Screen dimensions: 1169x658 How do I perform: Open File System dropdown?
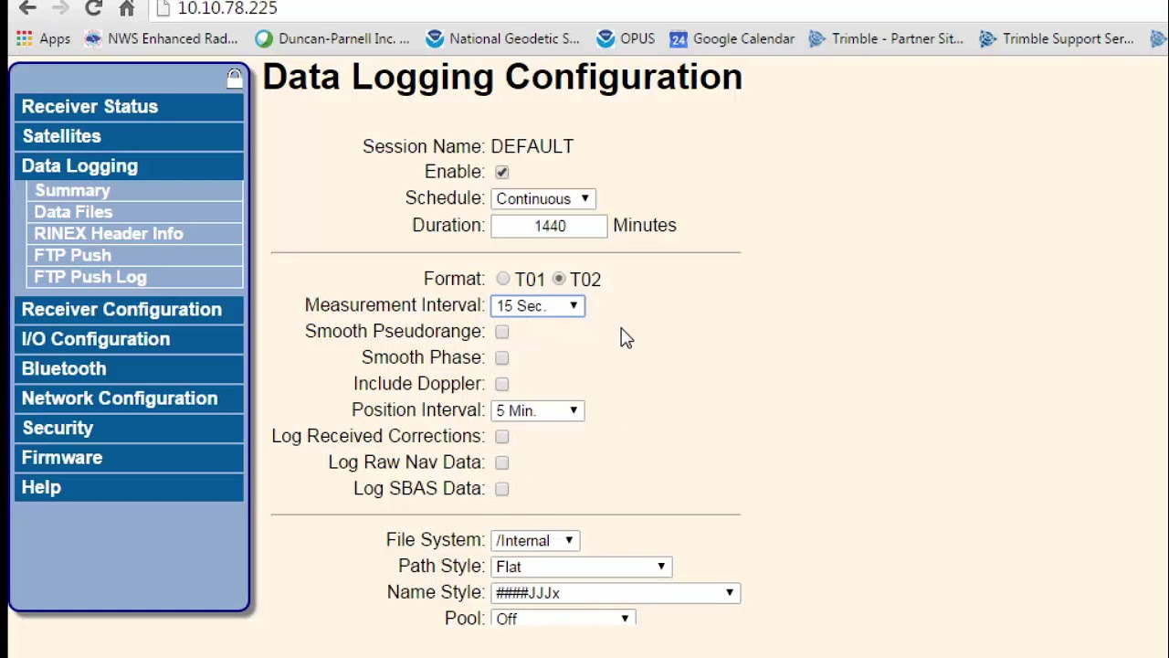coord(535,540)
